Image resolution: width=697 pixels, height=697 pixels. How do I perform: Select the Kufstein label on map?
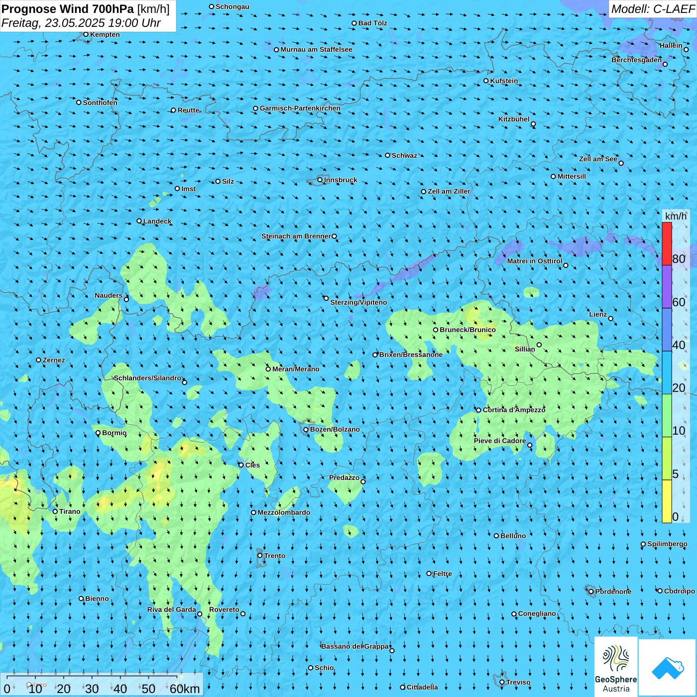click(504, 81)
